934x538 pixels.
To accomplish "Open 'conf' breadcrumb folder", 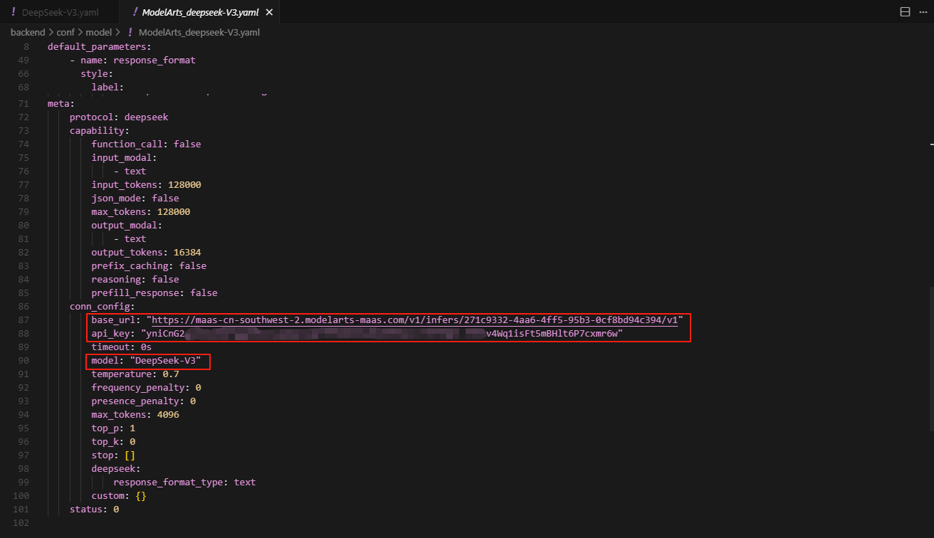I will pyautogui.click(x=66, y=32).
